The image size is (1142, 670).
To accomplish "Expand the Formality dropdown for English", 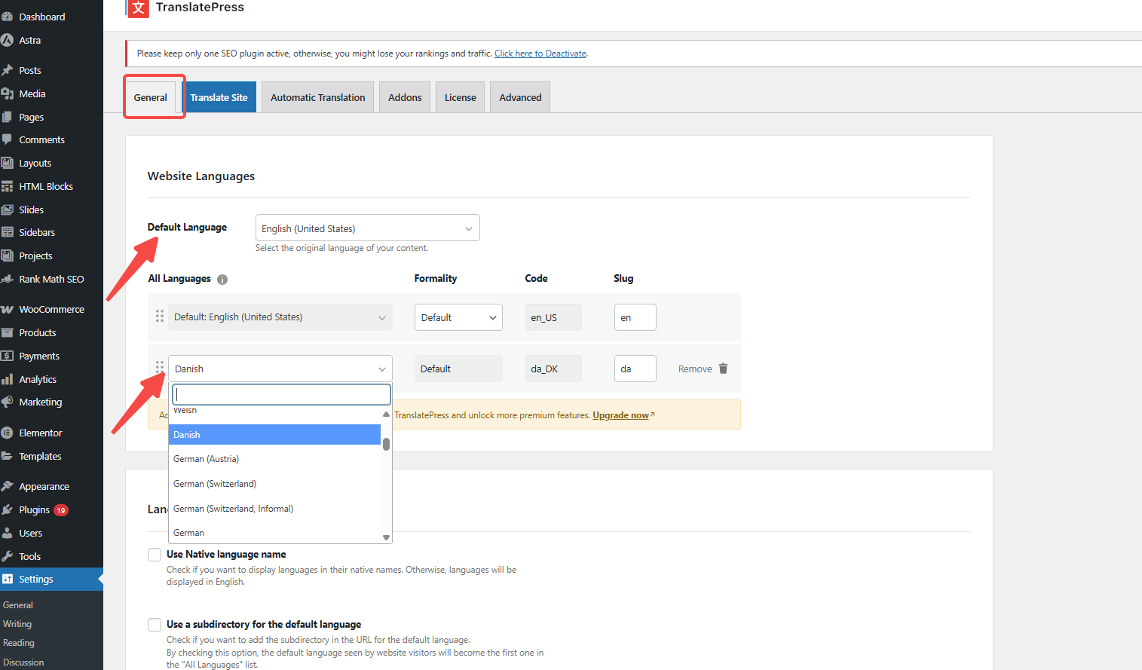I will coord(458,317).
